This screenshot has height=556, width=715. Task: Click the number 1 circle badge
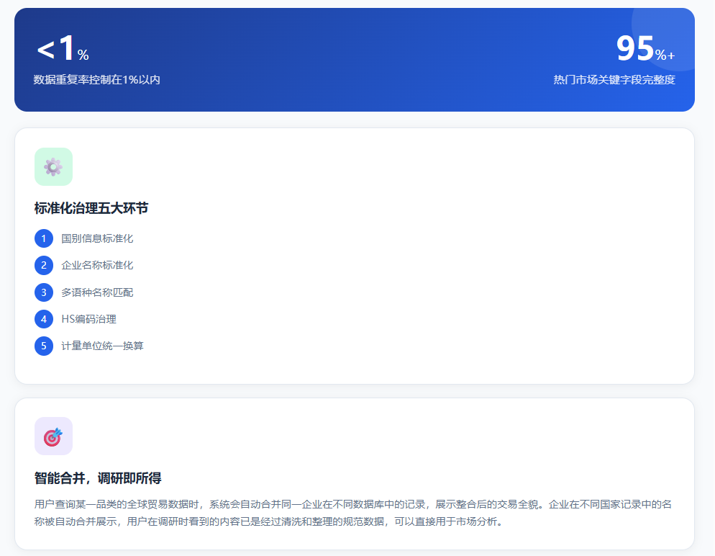pyautogui.click(x=44, y=238)
